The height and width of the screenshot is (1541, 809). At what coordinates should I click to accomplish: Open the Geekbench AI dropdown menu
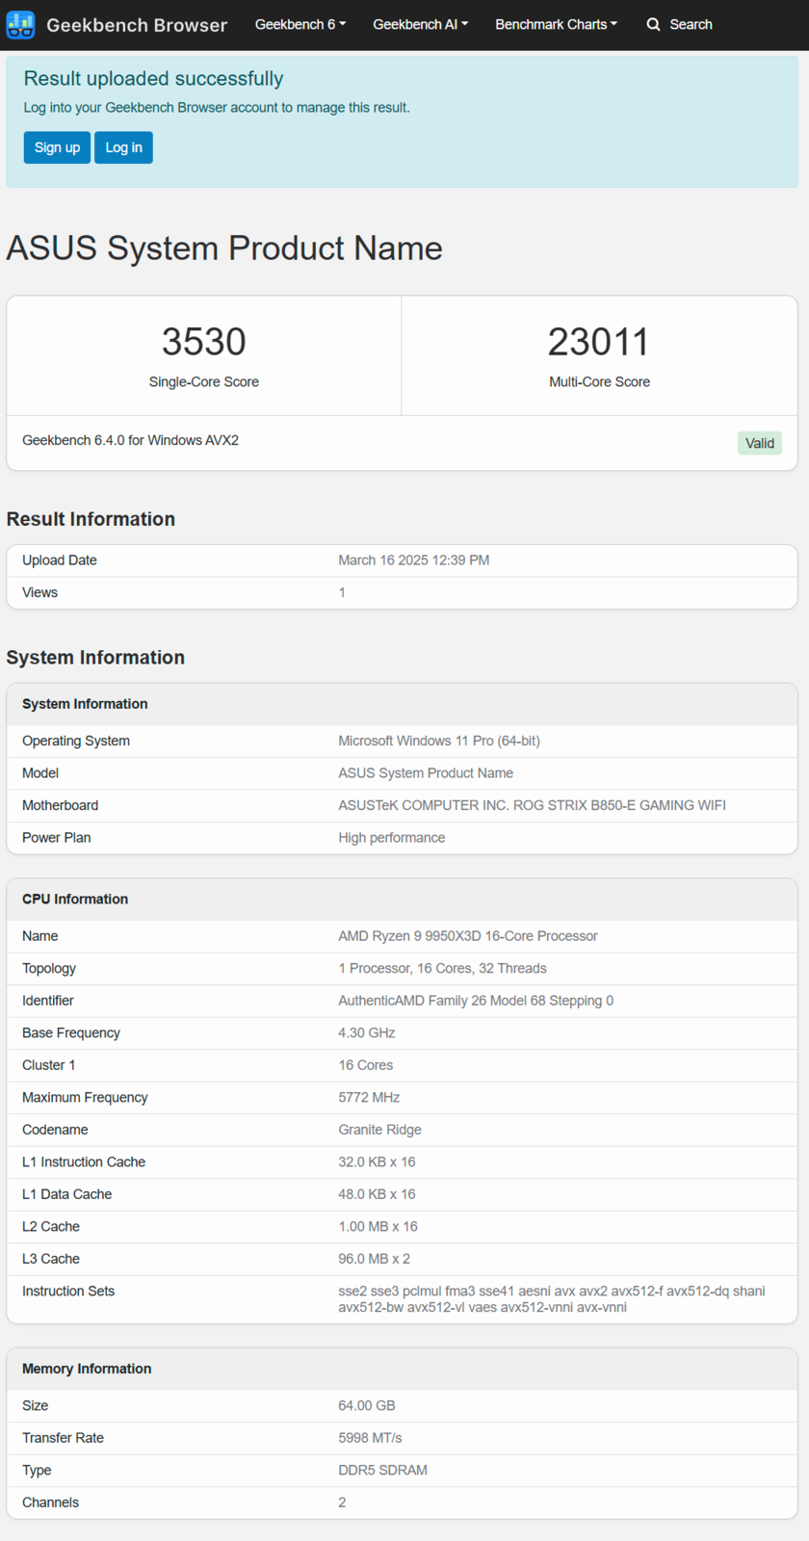pos(421,24)
